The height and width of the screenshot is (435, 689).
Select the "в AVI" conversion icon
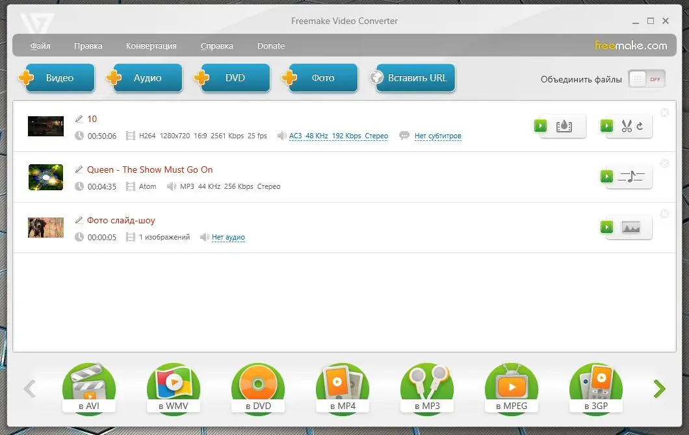[x=89, y=384]
